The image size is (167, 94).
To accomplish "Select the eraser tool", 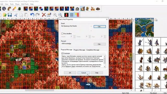I will pyautogui.click(x=14, y=9).
